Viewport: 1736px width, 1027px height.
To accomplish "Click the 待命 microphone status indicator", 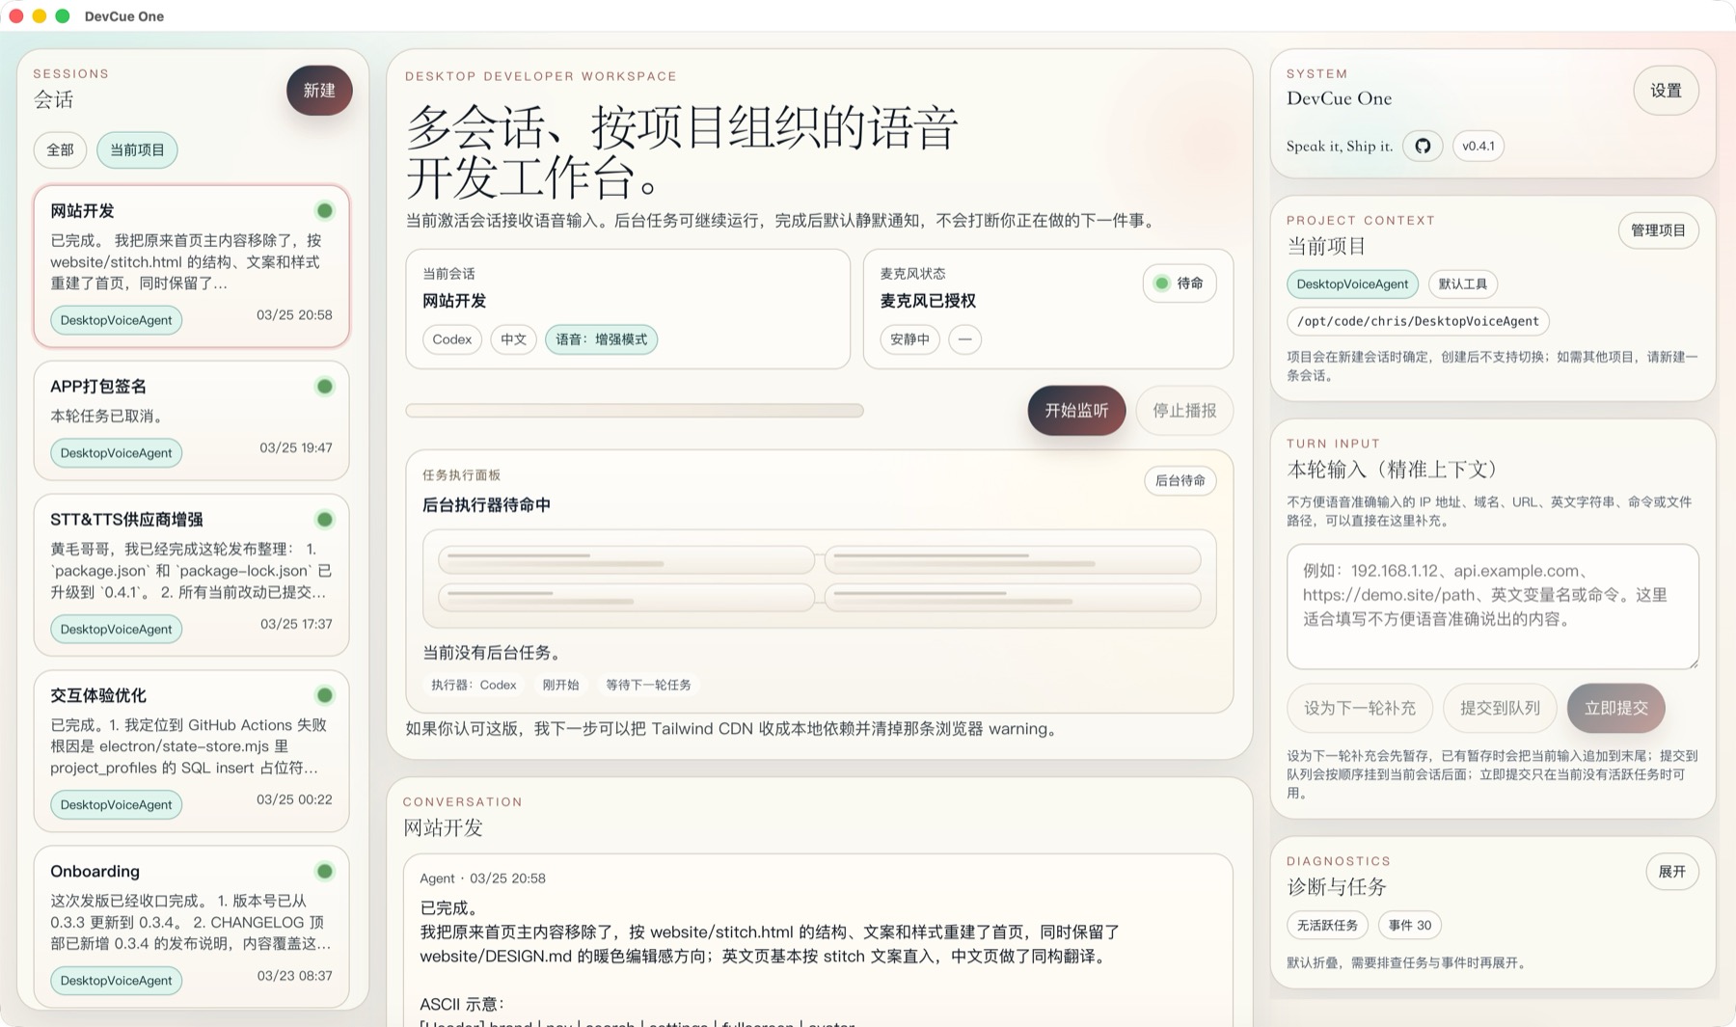I will pos(1179,283).
